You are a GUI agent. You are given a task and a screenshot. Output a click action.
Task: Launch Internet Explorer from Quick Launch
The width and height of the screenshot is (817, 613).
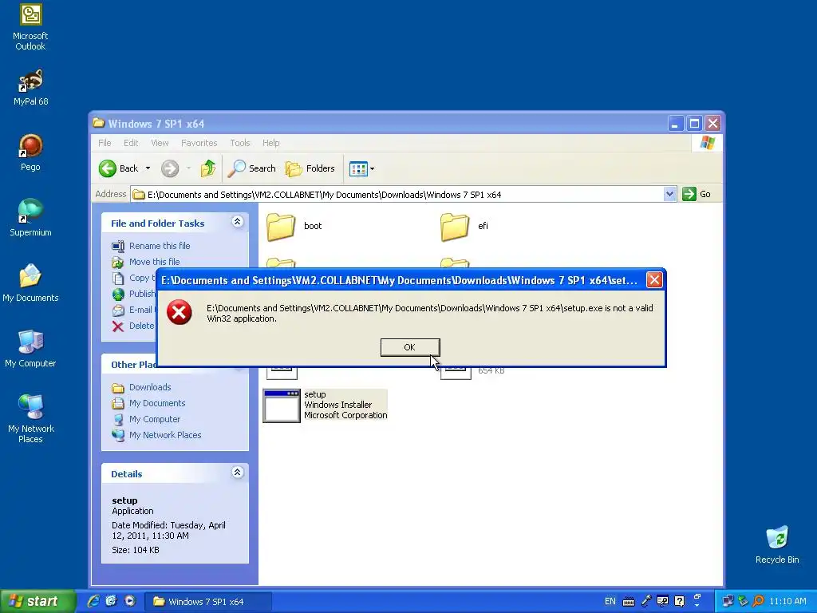93,601
